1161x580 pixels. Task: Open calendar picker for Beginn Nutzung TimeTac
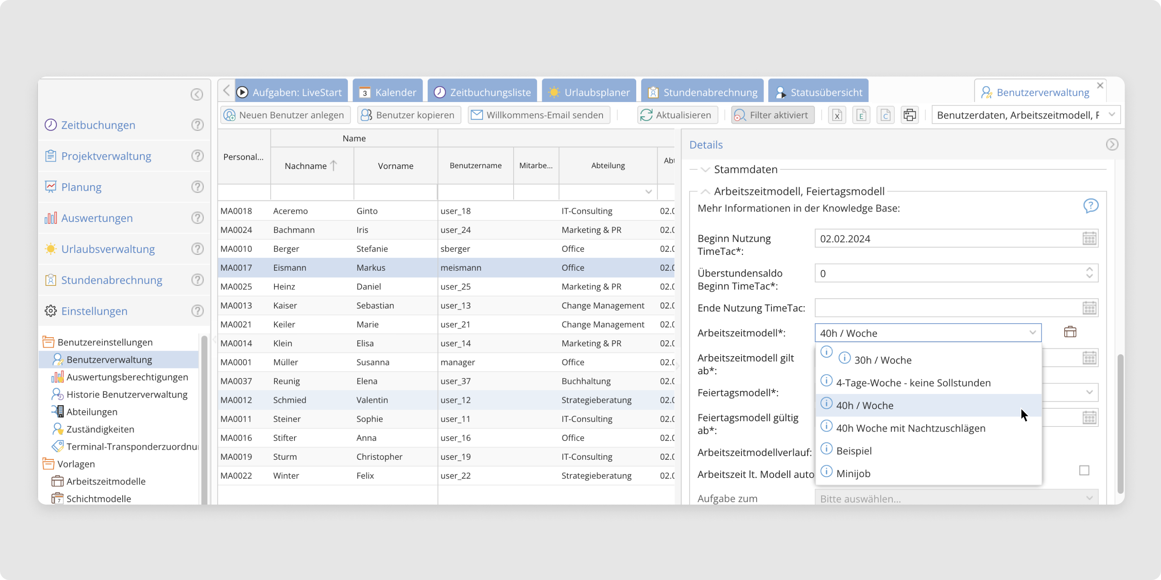(x=1089, y=239)
